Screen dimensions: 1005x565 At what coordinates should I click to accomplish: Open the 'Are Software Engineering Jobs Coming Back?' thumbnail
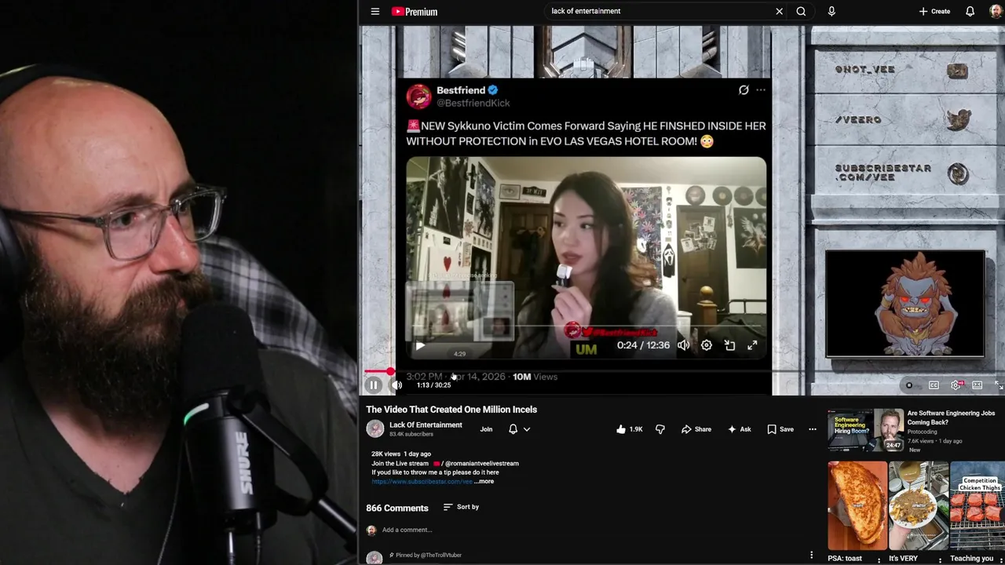pyautogui.click(x=865, y=429)
